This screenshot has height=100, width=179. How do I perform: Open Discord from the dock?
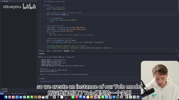84,97
